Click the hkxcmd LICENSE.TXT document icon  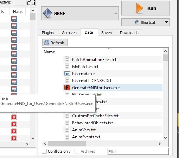[67, 80]
